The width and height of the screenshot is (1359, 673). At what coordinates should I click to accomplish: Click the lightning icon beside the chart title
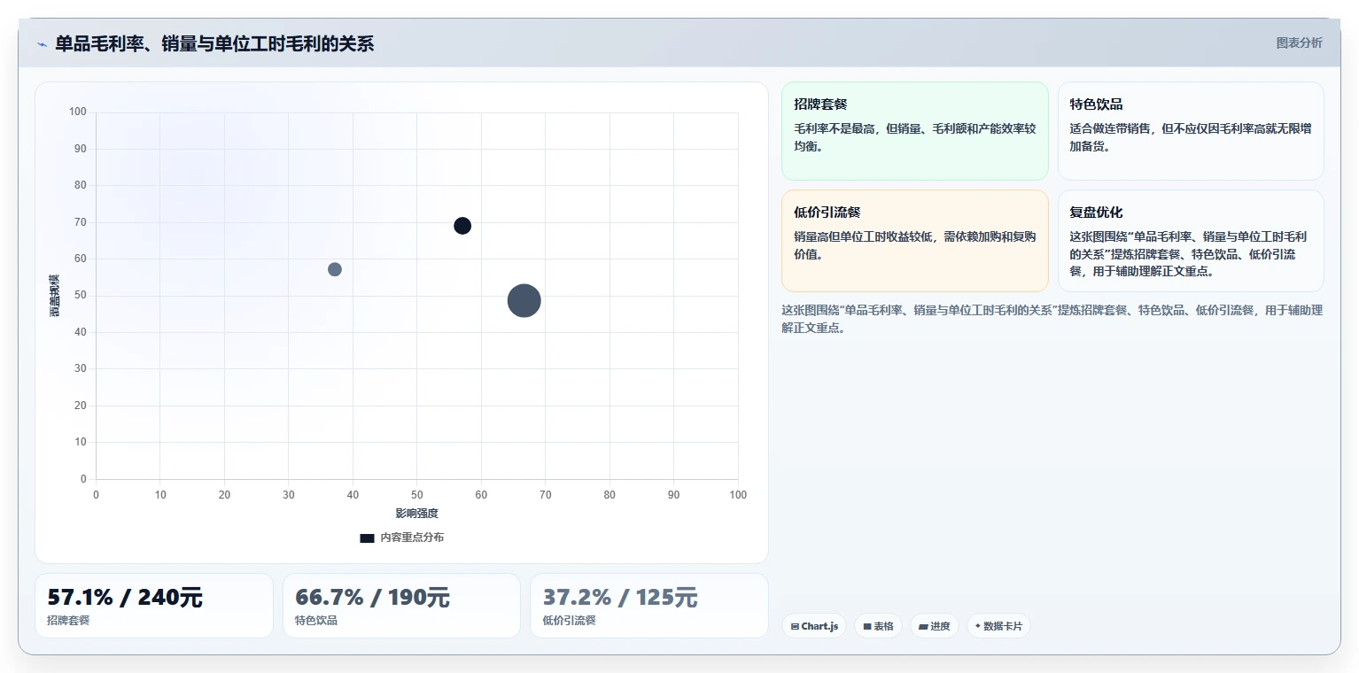coord(42,44)
